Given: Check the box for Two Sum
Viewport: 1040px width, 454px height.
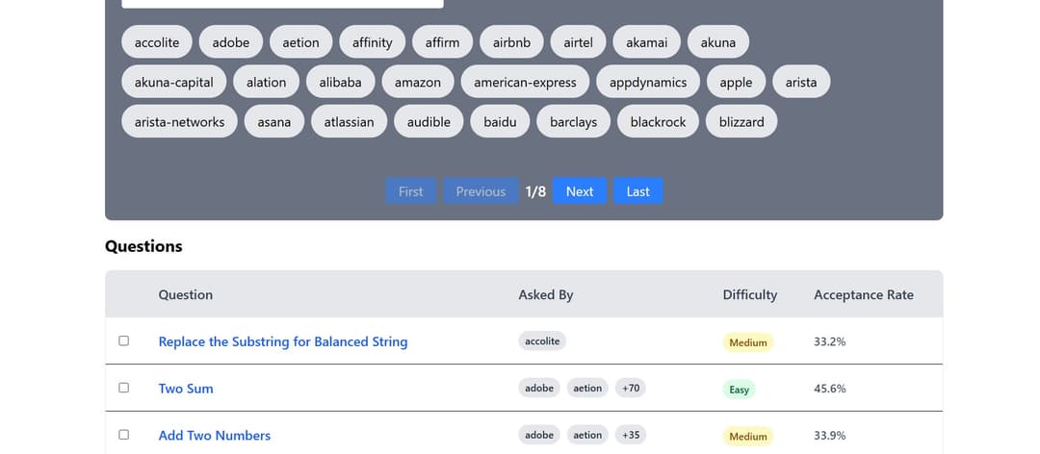Looking at the screenshot, I should pyautogui.click(x=123, y=388).
